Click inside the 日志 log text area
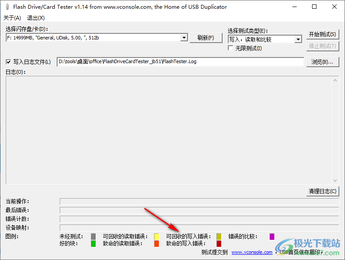Image resolution: width=345 pixels, height=260 pixels. click(169, 130)
